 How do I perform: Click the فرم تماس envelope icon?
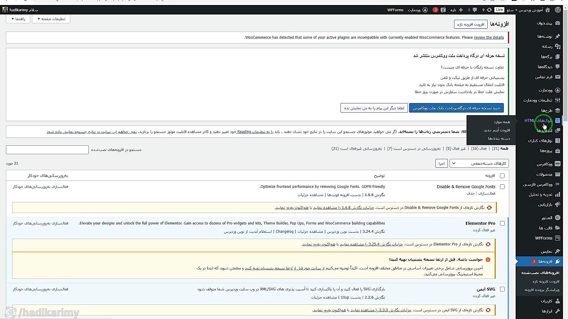click(x=558, y=77)
